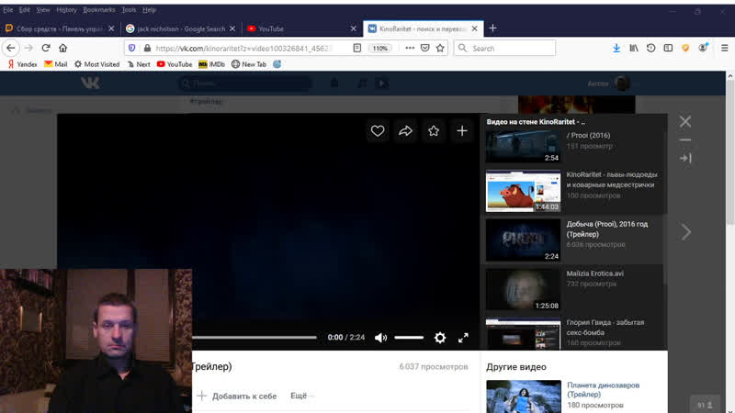The width and height of the screenshot is (735, 413).
Task: Share the video using the arrow icon
Action: tap(405, 131)
